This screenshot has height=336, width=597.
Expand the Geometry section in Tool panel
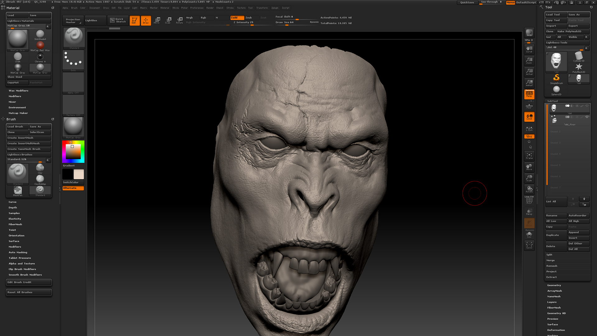tap(554, 285)
